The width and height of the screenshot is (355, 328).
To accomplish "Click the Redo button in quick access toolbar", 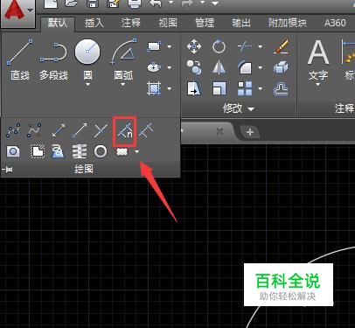I will tap(187, 3).
